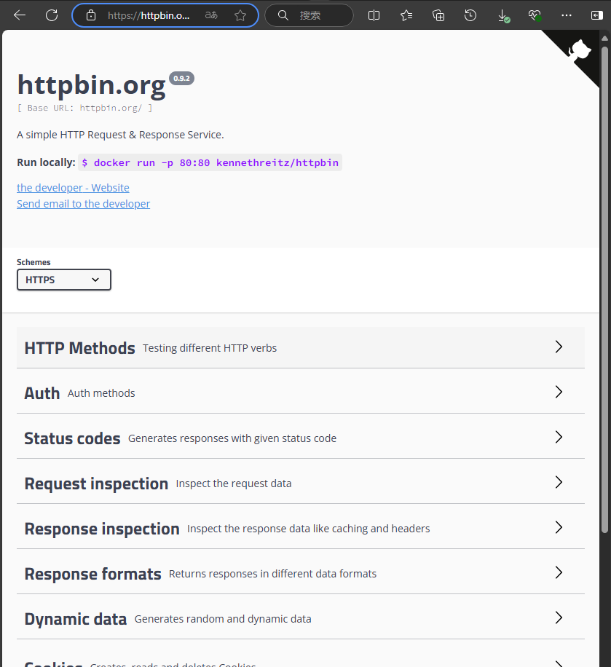Open Collections with the stacked-pages icon
Viewport: 611px width, 667px height.
[438, 15]
